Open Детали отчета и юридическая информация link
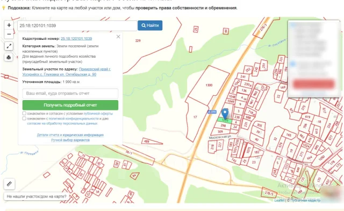Viewport: 344px width, 211px height. click(x=70, y=135)
